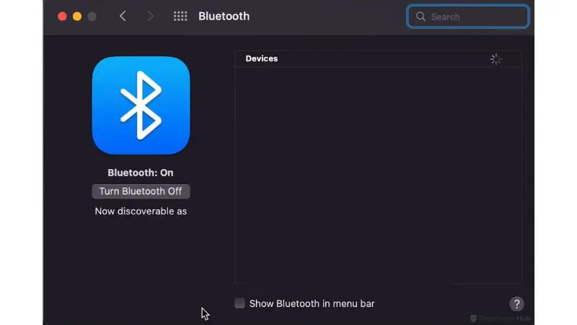Click the forward chevron in the toolbar
Screen dimensions: 577x325
coord(150,16)
